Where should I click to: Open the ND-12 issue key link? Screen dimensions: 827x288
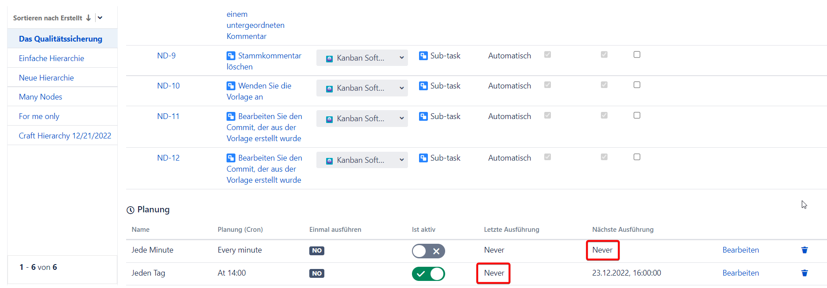pos(168,158)
